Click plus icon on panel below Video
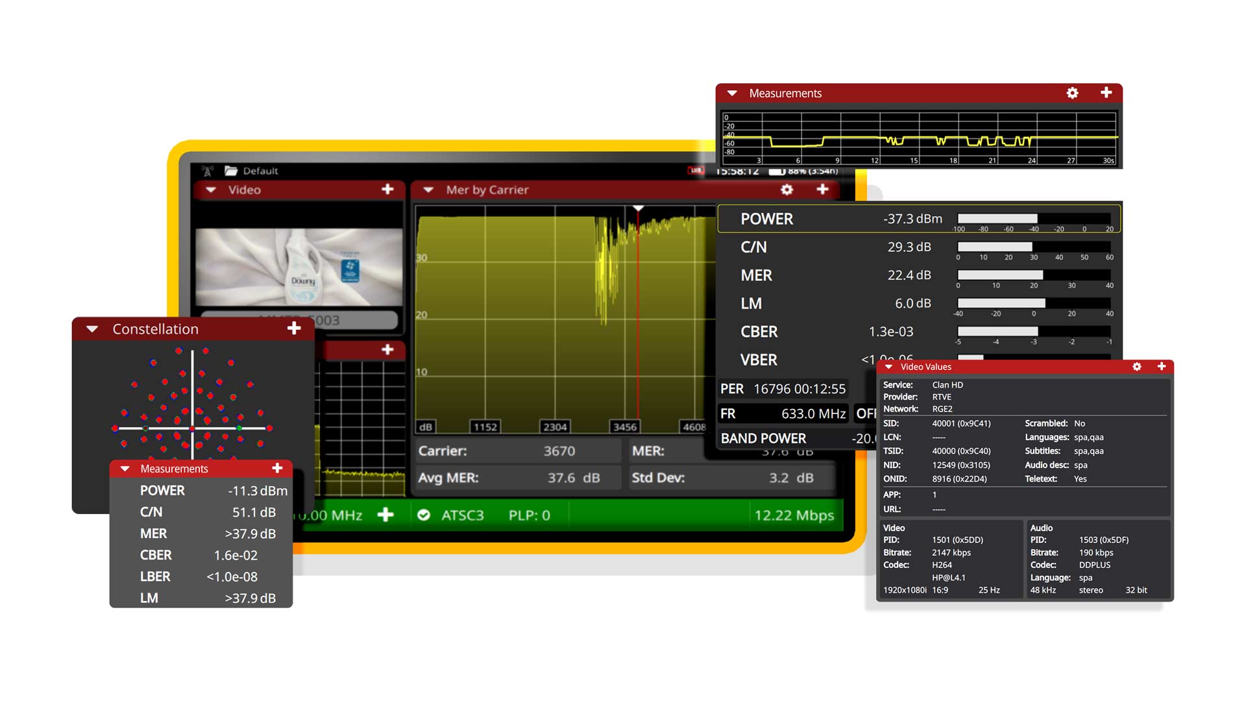The width and height of the screenshot is (1246, 701). pos(387,349)
